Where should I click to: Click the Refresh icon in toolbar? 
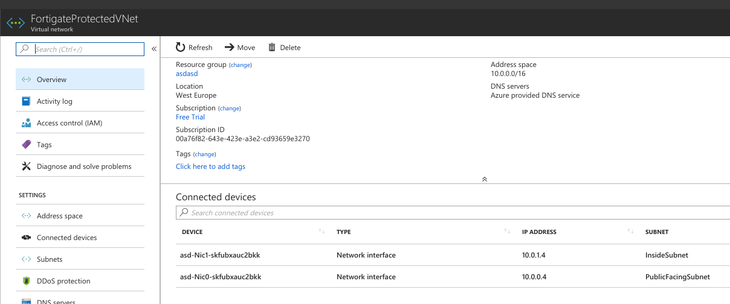click(x=181, y=47)
